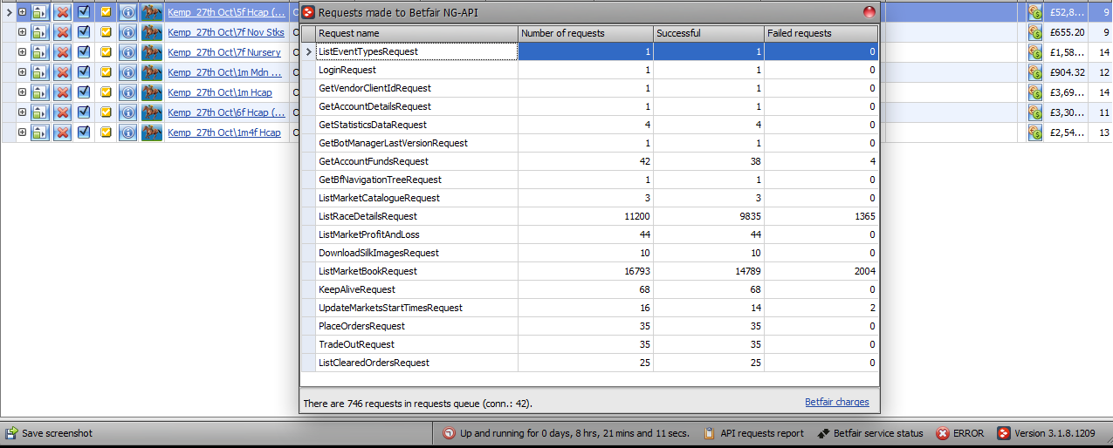Sort by the Failed requests column header
Image resolution: width=1113 pixels, height=448 pixels.
pos(821,33)
